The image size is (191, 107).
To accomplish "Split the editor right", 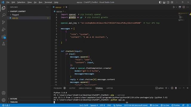I will point(184,7).
